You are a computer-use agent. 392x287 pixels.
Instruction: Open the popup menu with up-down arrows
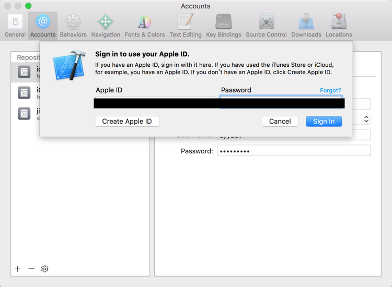(x=366, y=119)
